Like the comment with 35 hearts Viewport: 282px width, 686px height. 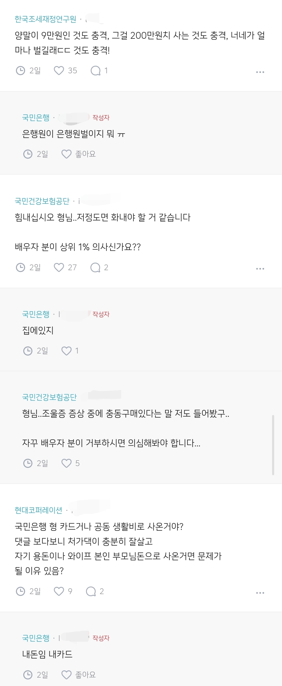click(x=59, y=71)
